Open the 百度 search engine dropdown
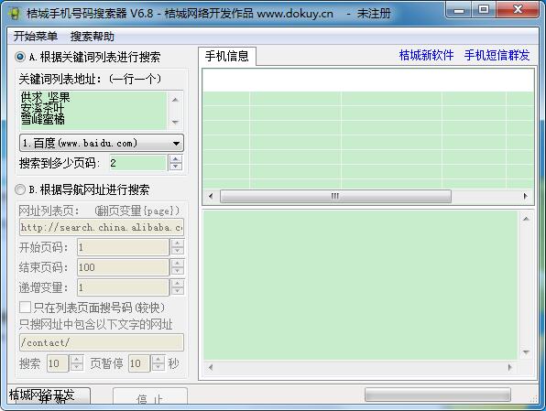 (x=102, y=143)
